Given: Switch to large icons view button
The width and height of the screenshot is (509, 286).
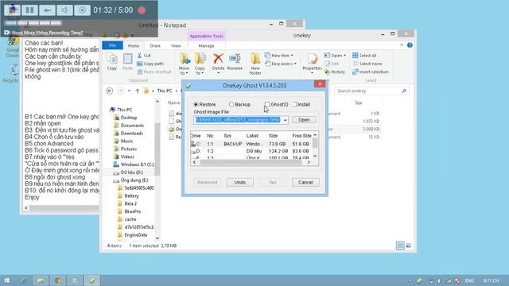Looking at the screenshot, I should 408,245.
